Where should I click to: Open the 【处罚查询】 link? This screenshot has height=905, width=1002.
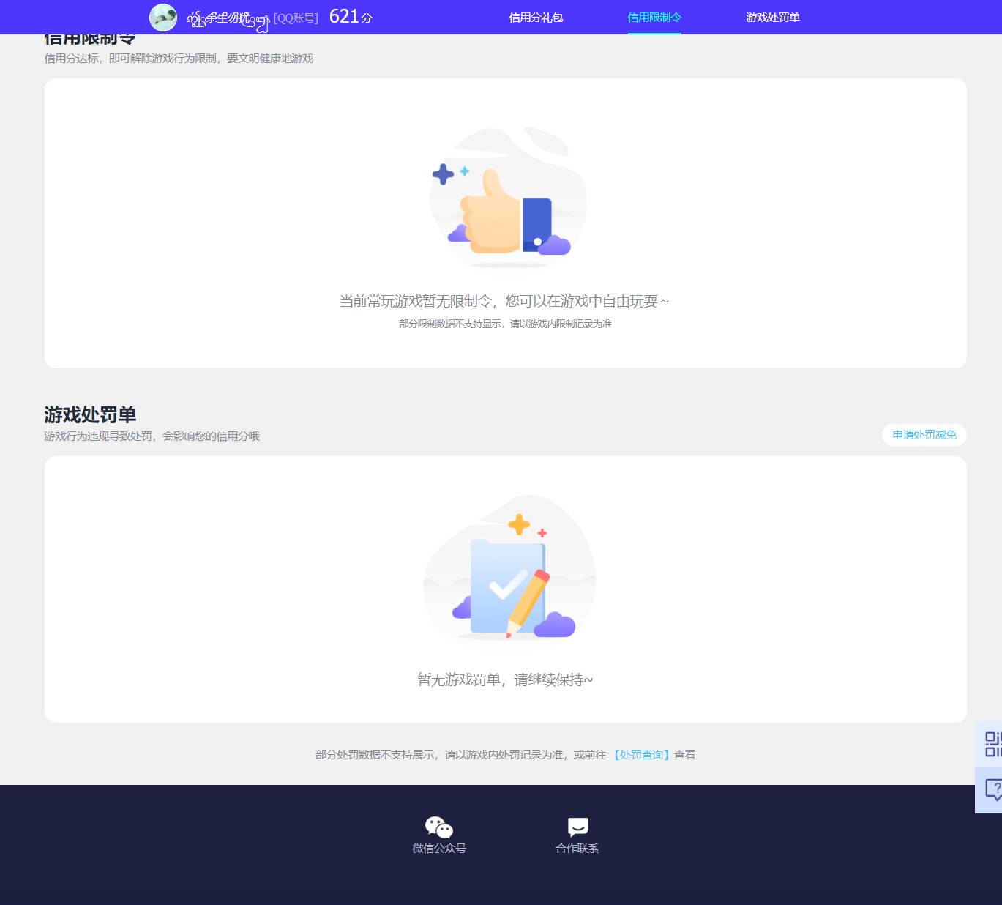tap(641, 754)
